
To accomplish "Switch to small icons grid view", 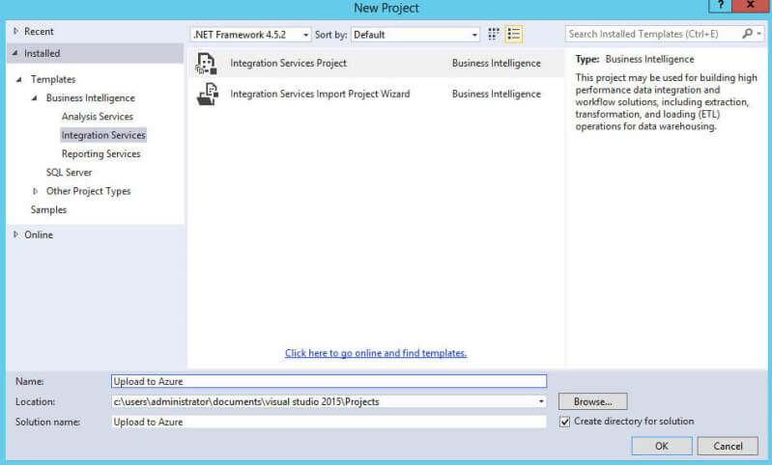I will [494, 34].
